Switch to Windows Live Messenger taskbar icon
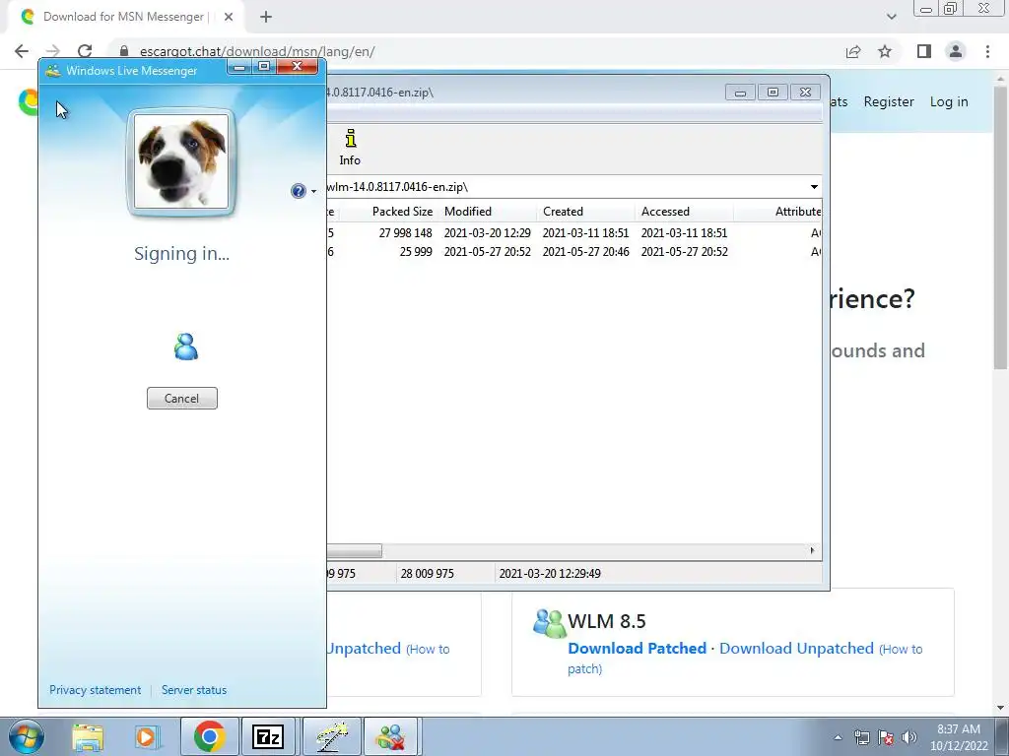The width and height of the screenshot is (1009, 756). tap(391, 736)
